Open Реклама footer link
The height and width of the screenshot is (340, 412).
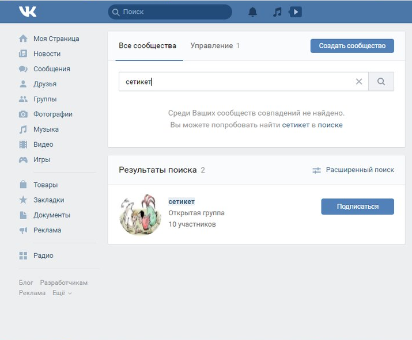(x=32, y=293)
